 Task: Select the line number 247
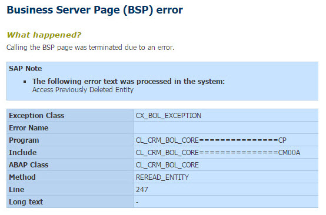pyautogui.click(x=142, y=190)
